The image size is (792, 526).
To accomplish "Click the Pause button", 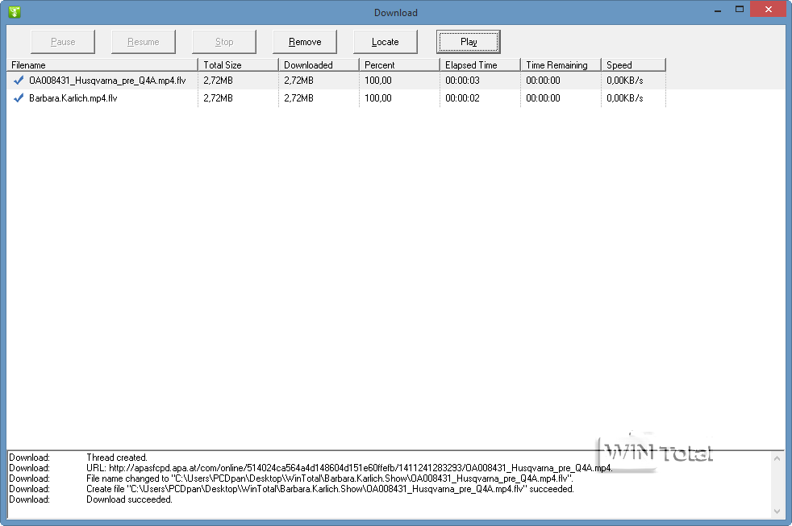I will (63, 42).
